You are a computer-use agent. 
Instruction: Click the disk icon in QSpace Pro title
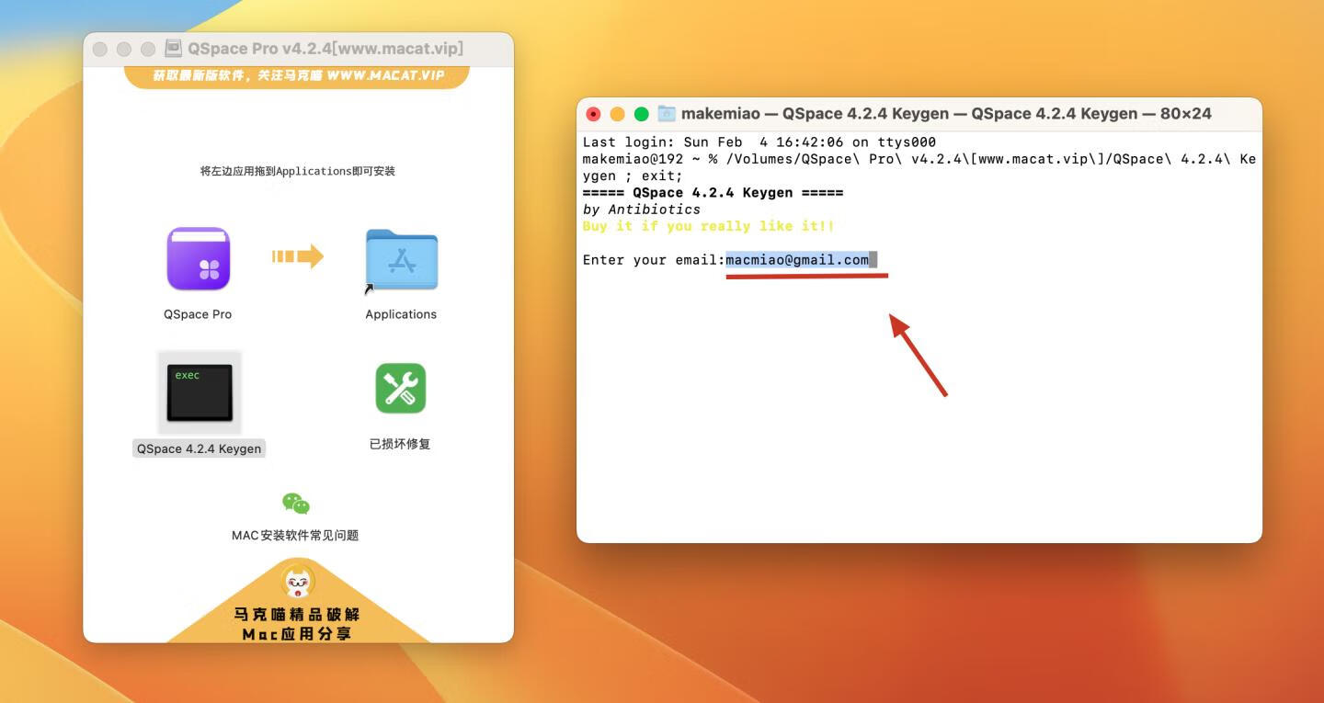(x=173, y=49)
